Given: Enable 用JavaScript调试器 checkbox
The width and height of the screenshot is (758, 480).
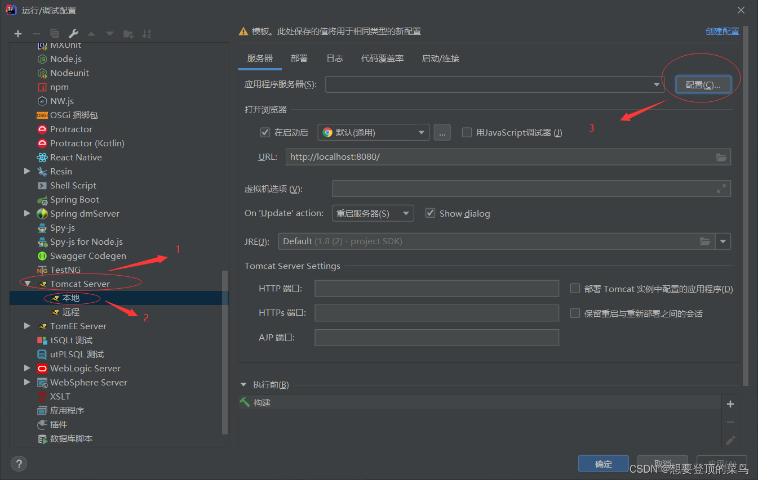Looking at the screenshot, I should [x=467, y=133].
